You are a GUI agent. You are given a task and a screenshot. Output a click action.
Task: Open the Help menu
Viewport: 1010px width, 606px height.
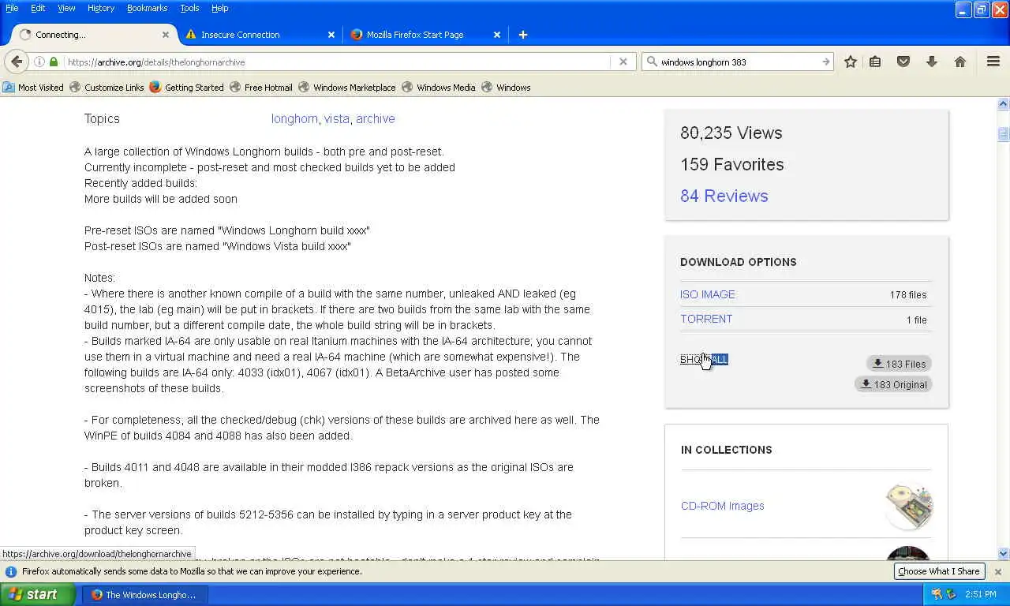click(x=219, y=8)
